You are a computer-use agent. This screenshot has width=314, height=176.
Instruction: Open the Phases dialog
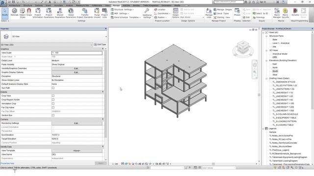[x=237, y=12]
